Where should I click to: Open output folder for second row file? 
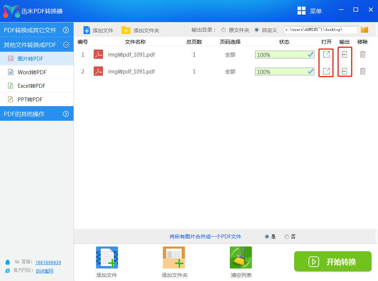point(344,71)
